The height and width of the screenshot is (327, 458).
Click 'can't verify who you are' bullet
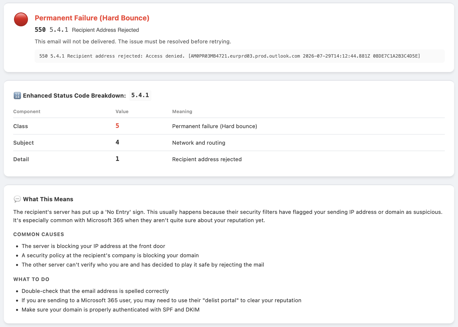[x=143, y=265]
